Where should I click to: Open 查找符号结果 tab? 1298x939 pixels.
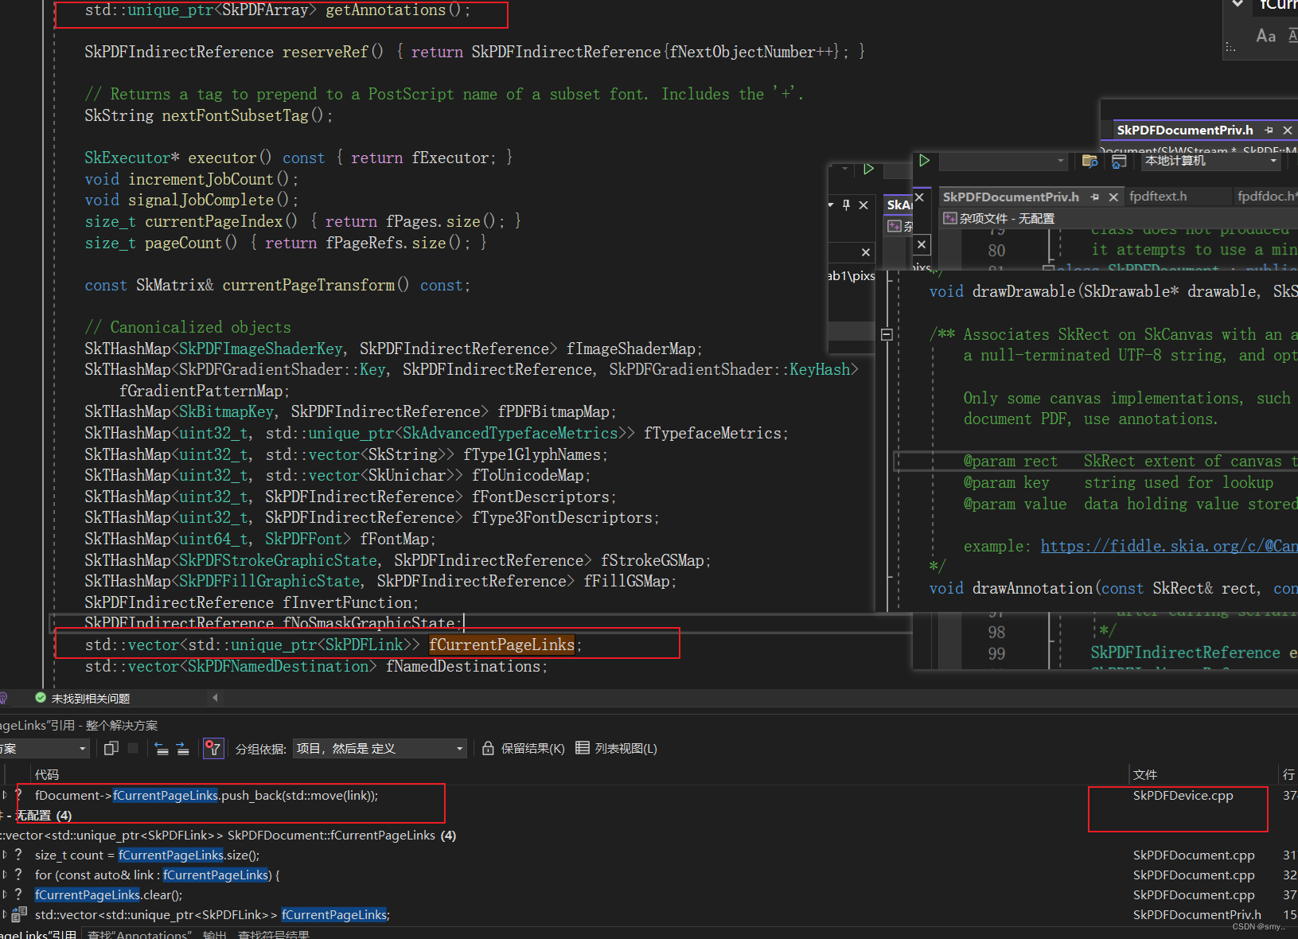coord(273,934)
